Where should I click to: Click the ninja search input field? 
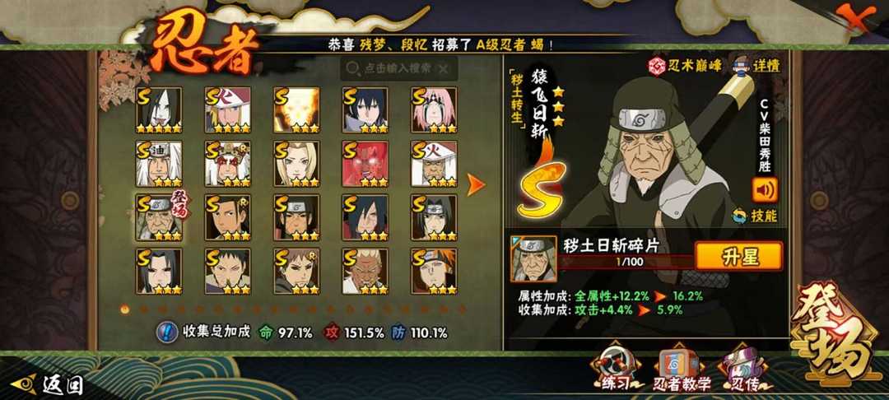pos(398,68)
